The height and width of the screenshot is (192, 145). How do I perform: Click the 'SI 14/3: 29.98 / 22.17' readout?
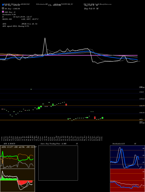click(x=22, y=17)
